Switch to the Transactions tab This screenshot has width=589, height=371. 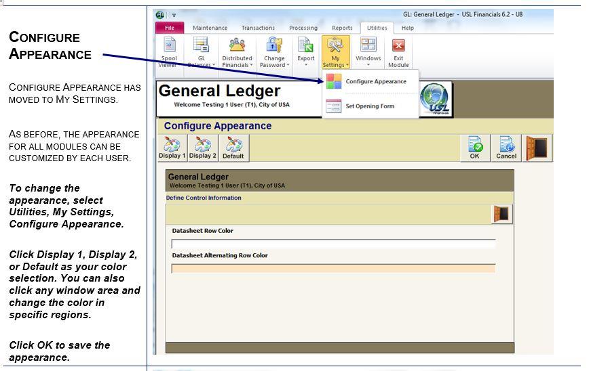258,28
